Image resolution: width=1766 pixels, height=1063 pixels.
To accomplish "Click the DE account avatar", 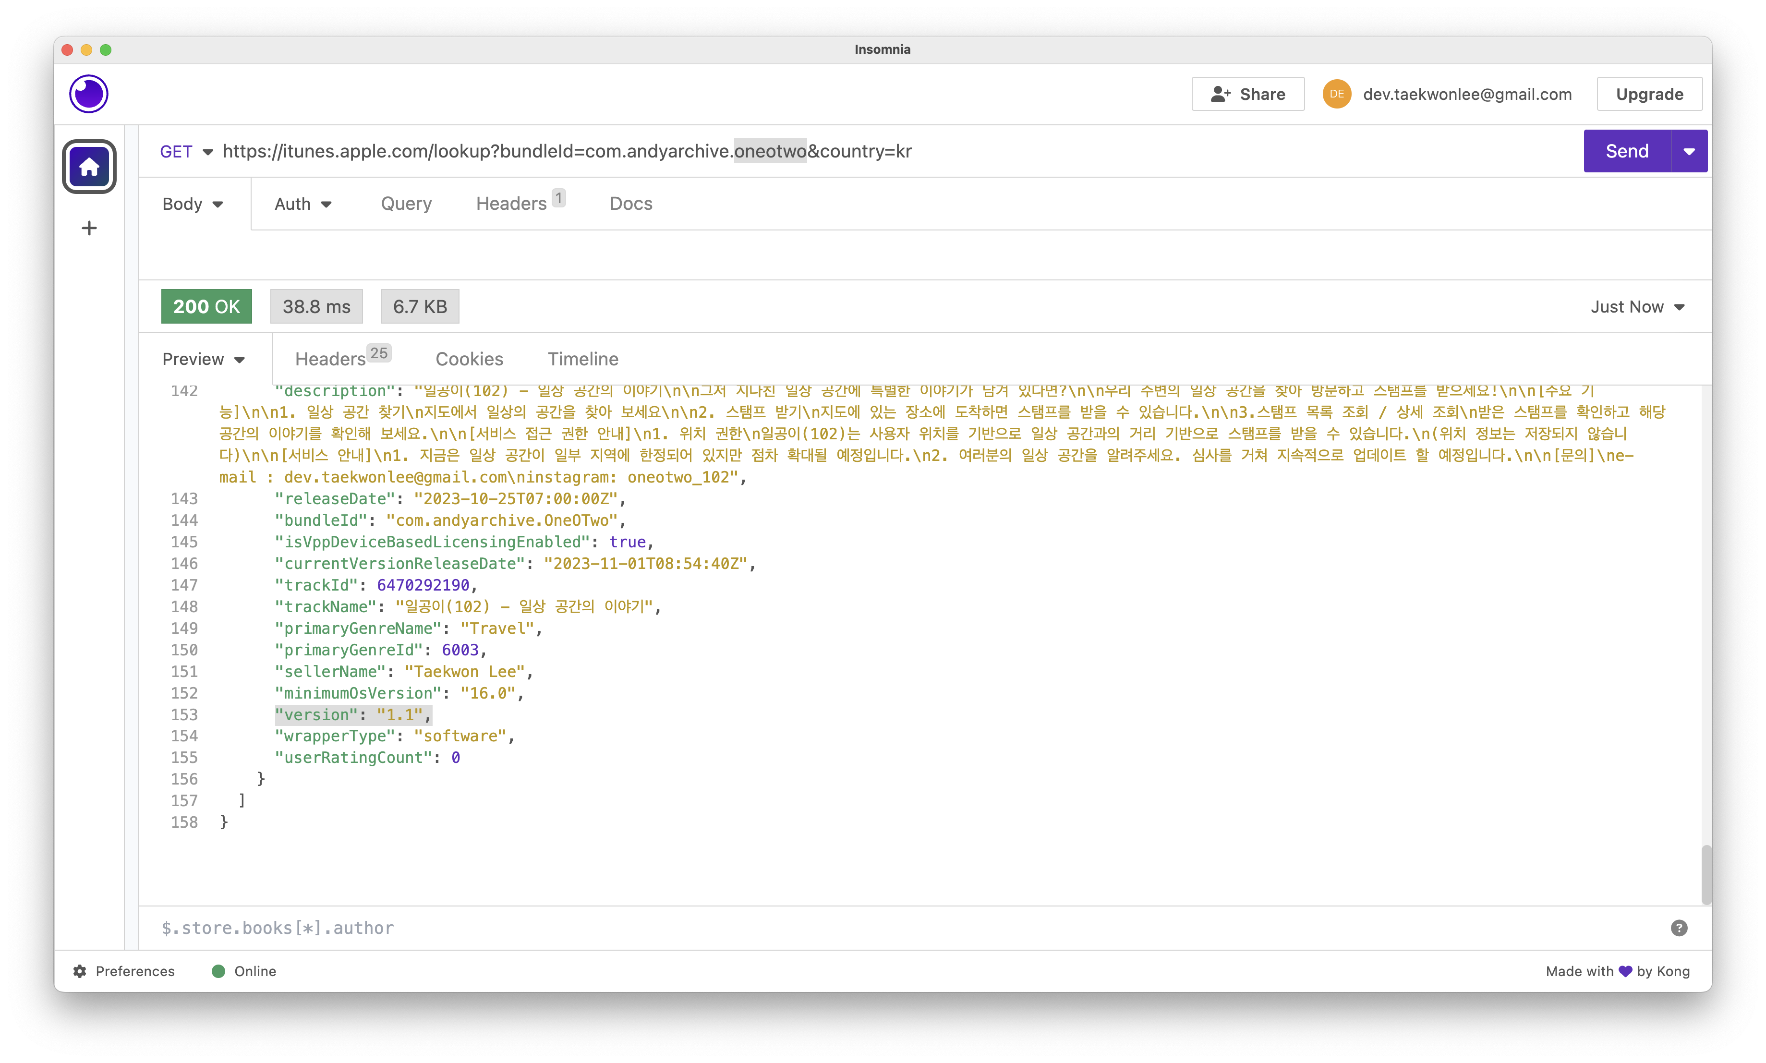I will (1336, 94).
